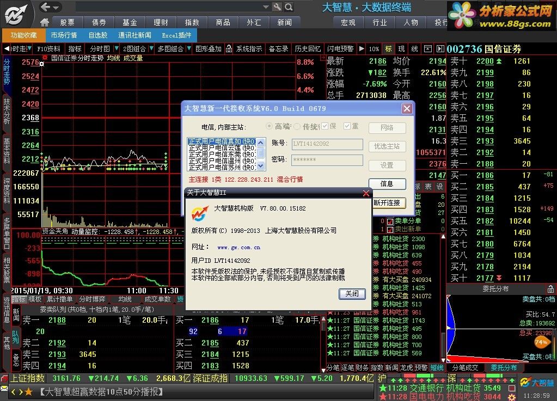This screenshot has width=557, height=401.
Task: Click the play arrow next to 闪电预警
Action: 362,48
